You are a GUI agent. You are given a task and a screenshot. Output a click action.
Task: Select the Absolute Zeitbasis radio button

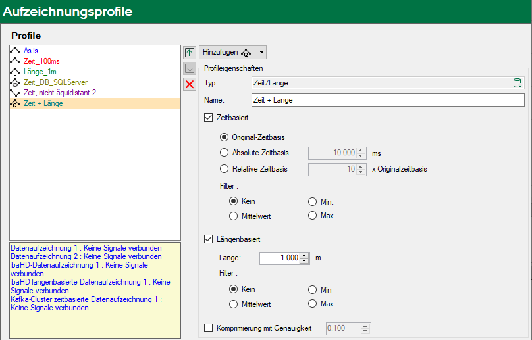224,153
